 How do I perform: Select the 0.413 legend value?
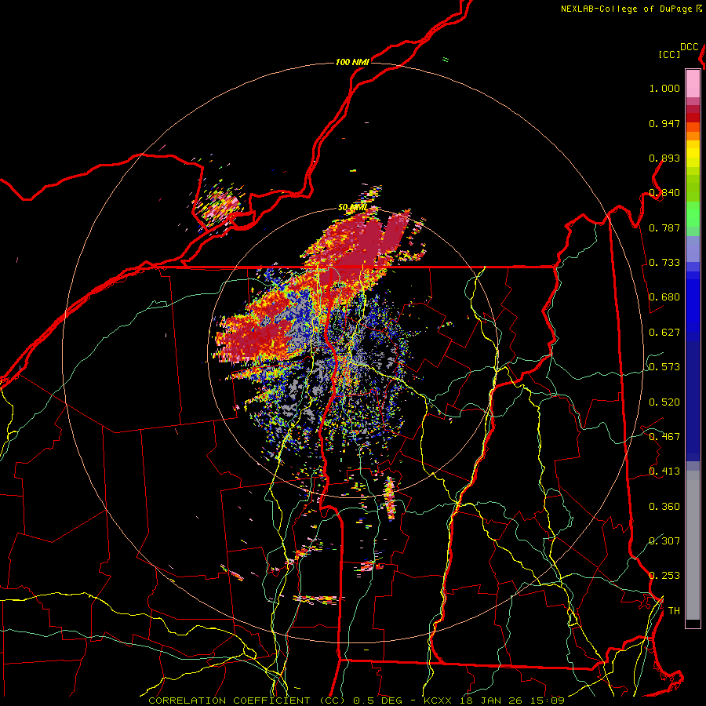point(664,471)
